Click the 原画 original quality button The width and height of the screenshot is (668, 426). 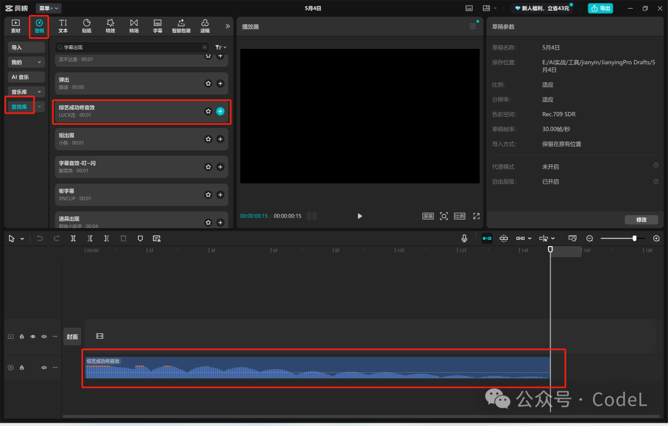(428, 216)
